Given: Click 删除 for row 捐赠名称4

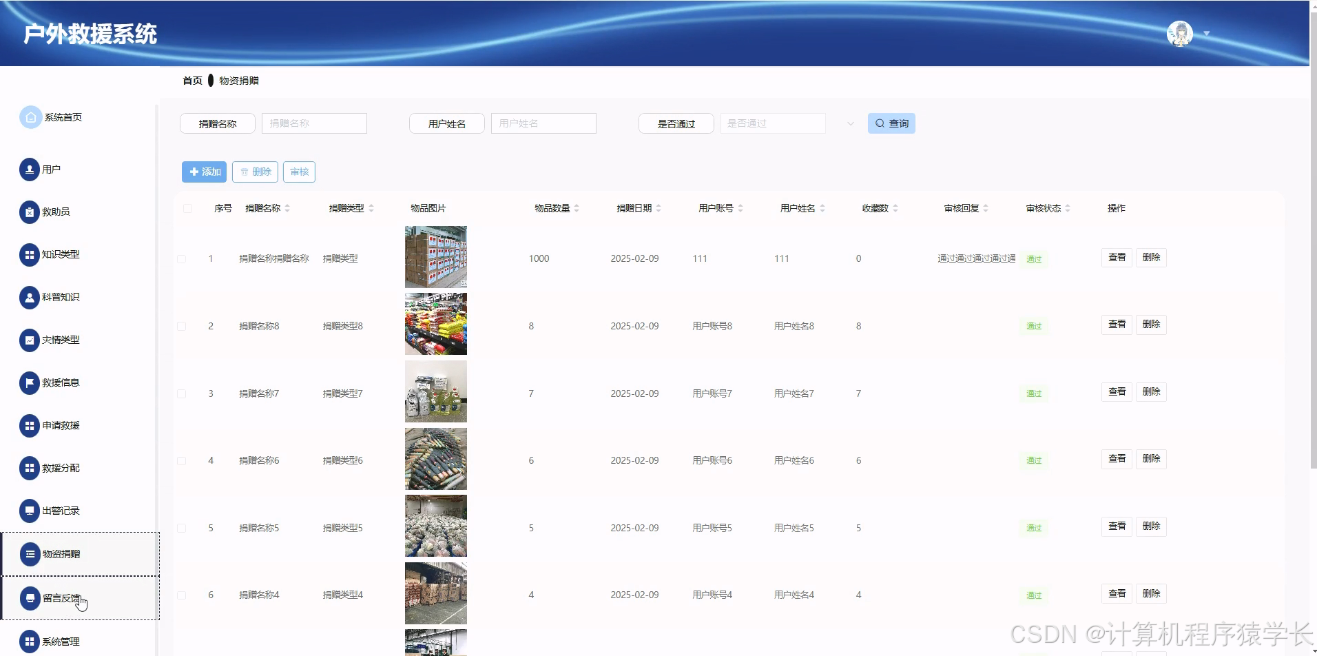Looking at the screenshot, I should 1151,594.
